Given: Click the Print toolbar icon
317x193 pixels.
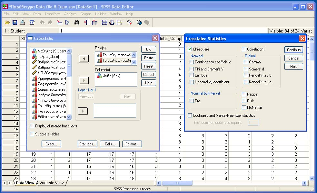Looking at the screenshot, I should [22, 23].
